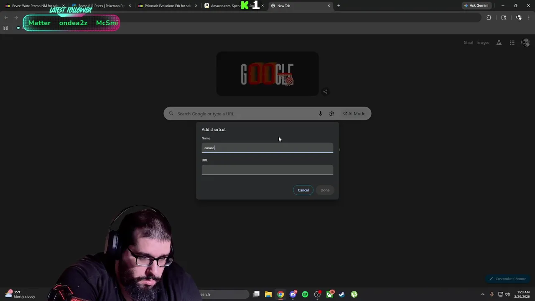Open Task View from the taskbar

(256, 294)
